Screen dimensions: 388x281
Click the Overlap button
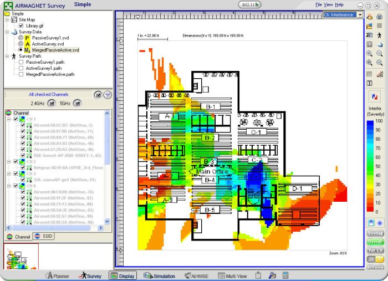click(375, 233)
